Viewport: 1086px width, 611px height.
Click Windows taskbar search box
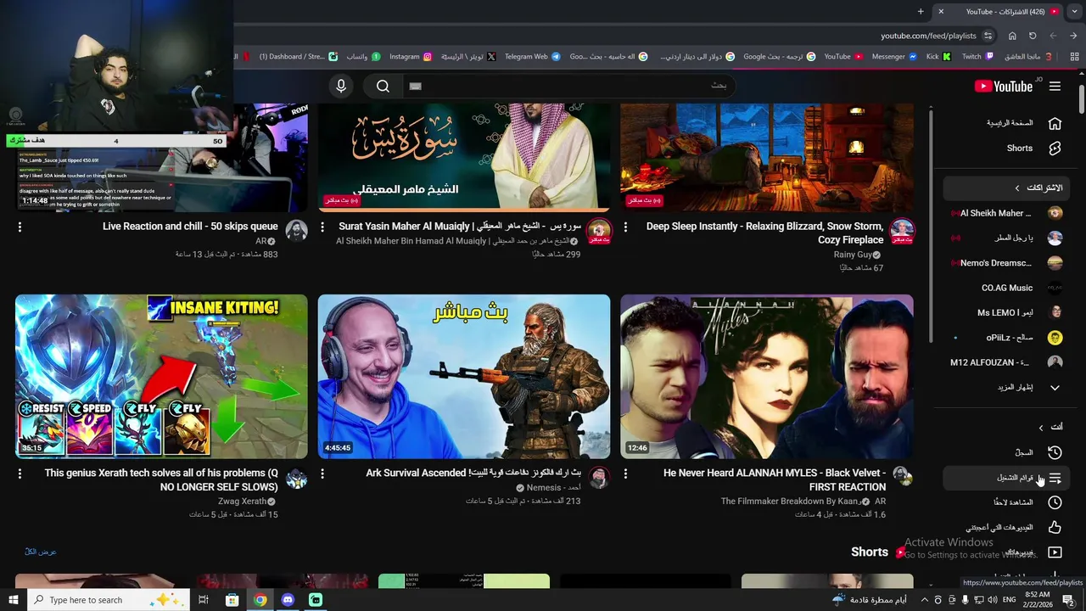click(109, 600)
